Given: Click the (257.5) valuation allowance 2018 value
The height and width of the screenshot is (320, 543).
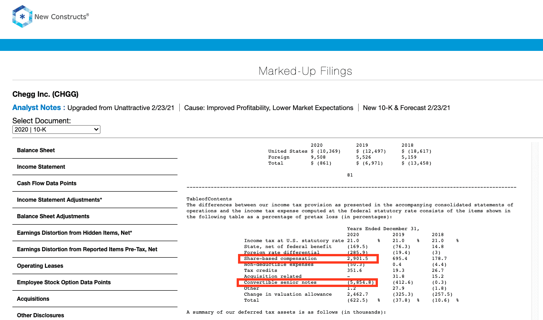Looking at the screenshot, I should coord(442,294).
